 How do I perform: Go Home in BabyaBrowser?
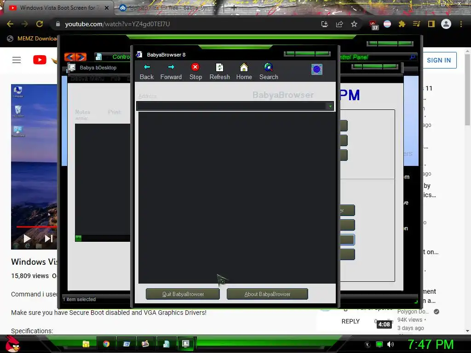pos(244,71)
